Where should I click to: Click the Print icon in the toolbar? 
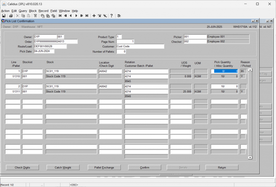pos(11,16)
